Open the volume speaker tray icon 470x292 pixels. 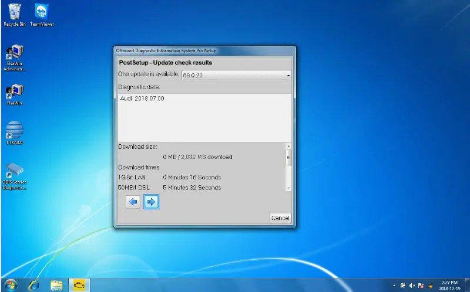click(x=412, y=286)
